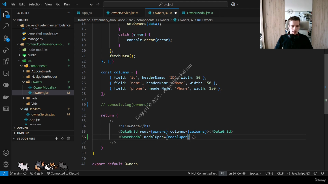The height and width of the screenshot is (184, 328).
Task: Open the Search view in the activity bar
Action: (6, 26)
